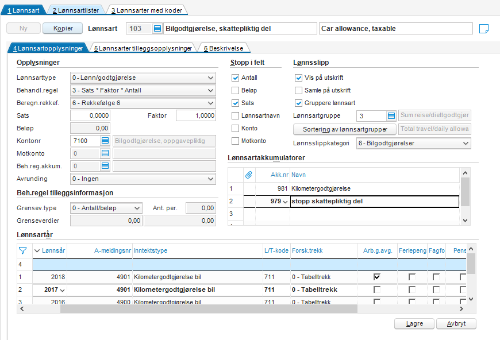Enable the Lønnsartnavn stop checkbox

pyautogui.click(x=235, y=115)
